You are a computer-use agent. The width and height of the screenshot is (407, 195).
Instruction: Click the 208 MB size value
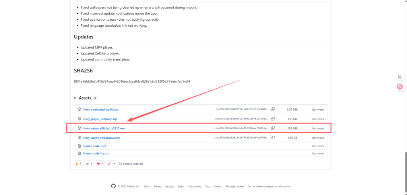[x=293, y=129]
